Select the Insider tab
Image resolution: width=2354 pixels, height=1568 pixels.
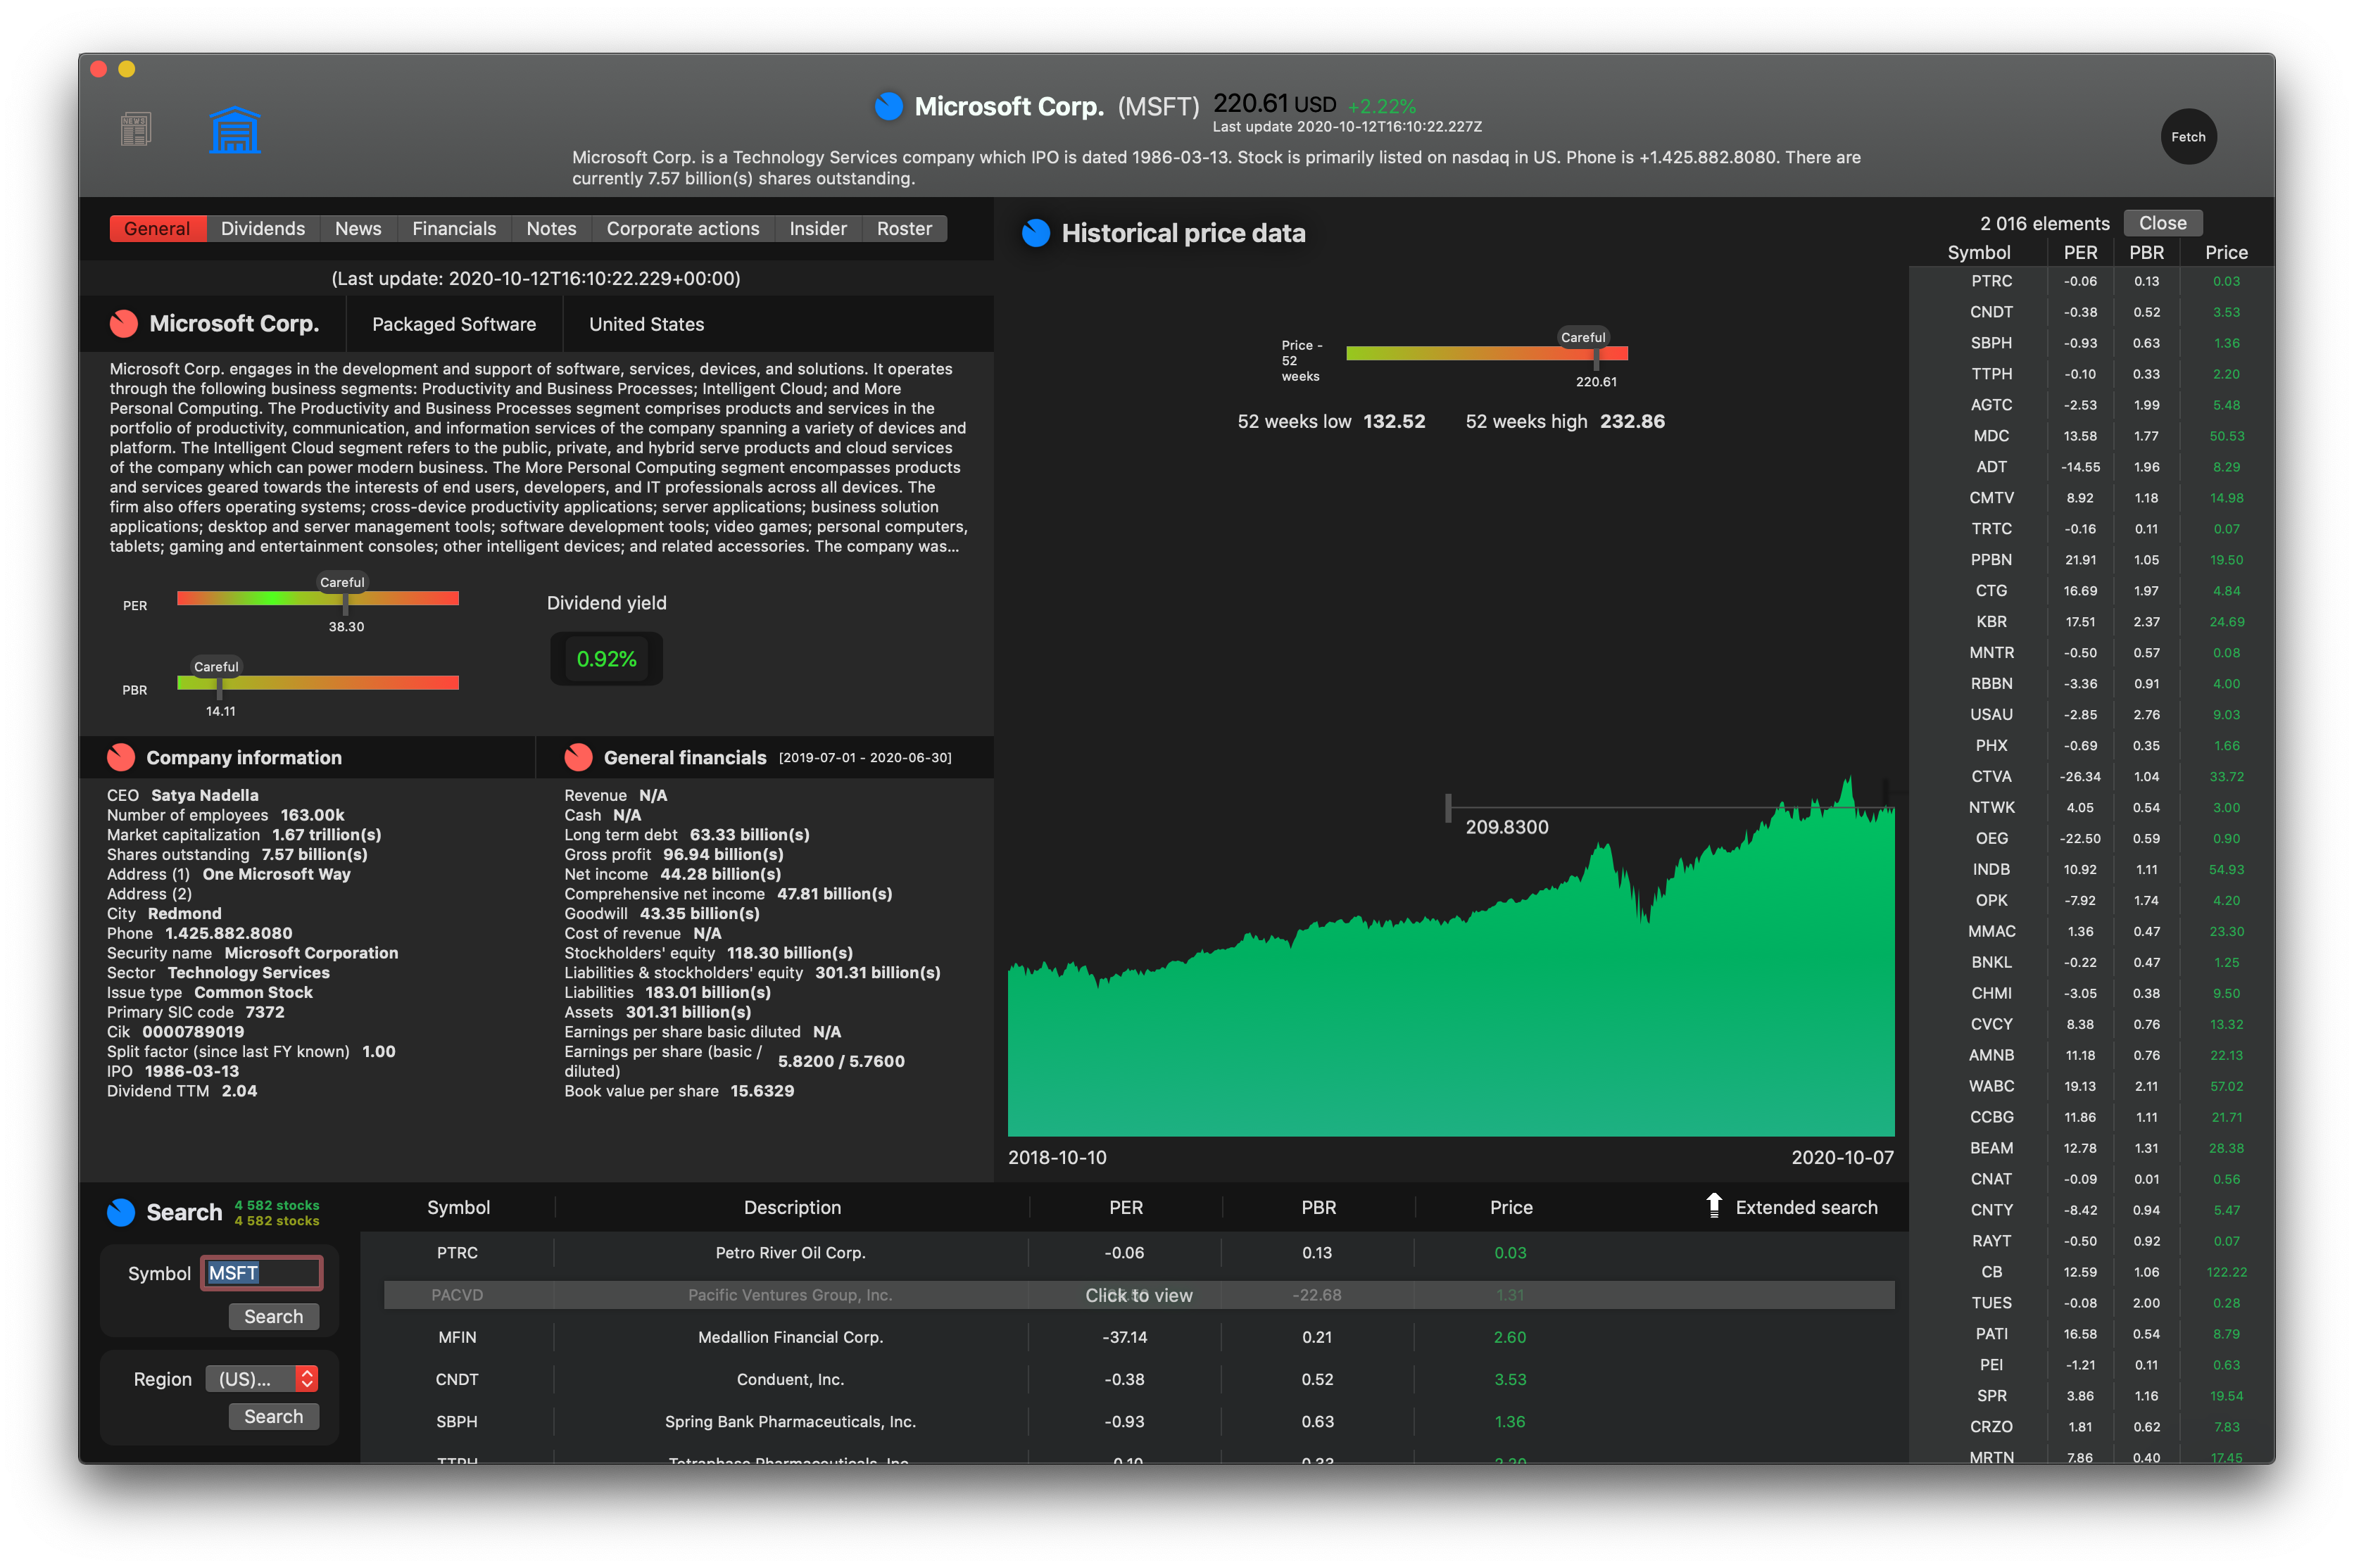(x=817, y=228)
